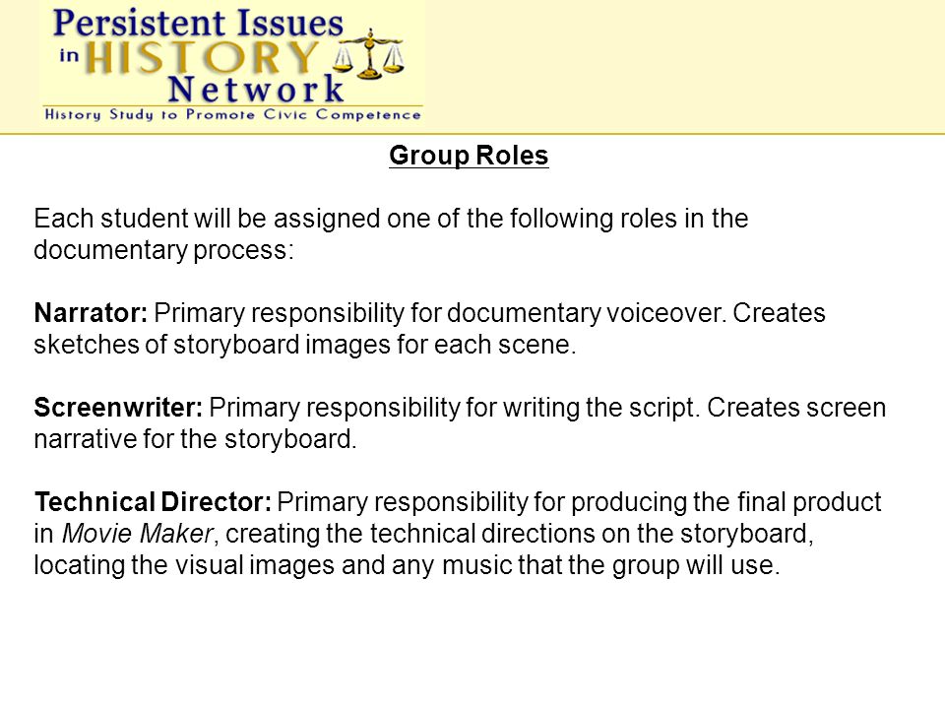The width and height of the screenshot is (945, 709).
Task: Click the line locating the visual images
Action: coord(407,565)
